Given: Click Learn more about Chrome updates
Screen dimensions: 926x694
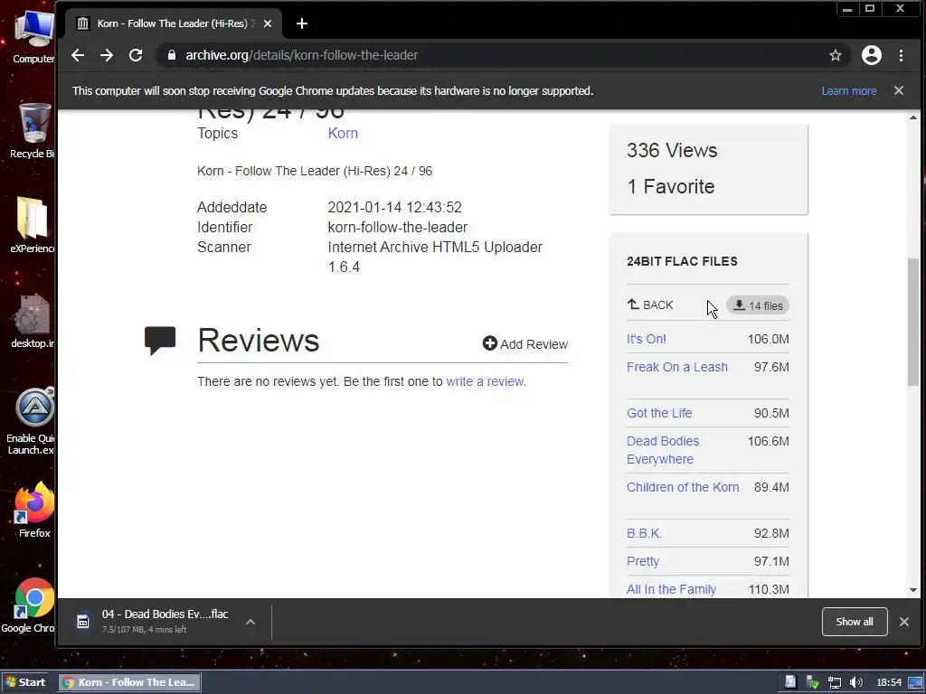Looking at the screenshot, I should 848,91.
